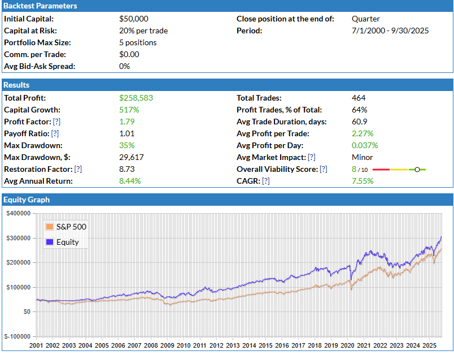Collapse the Backtest Parameters section header
Image resolution: width=454 pixels, height=355 pixels.
click(41, 6)
